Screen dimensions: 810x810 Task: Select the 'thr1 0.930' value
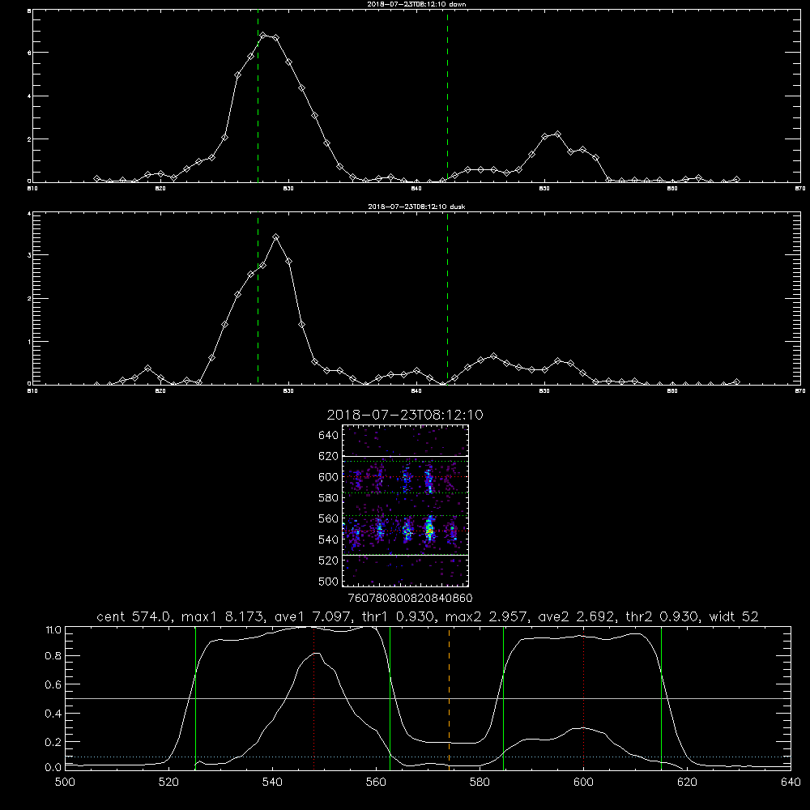pyautogui.click(x=396, y=616)
